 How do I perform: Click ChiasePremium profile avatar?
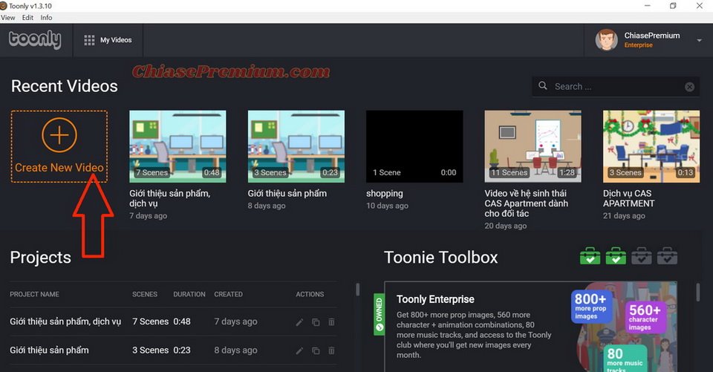(x=606, y=40)
